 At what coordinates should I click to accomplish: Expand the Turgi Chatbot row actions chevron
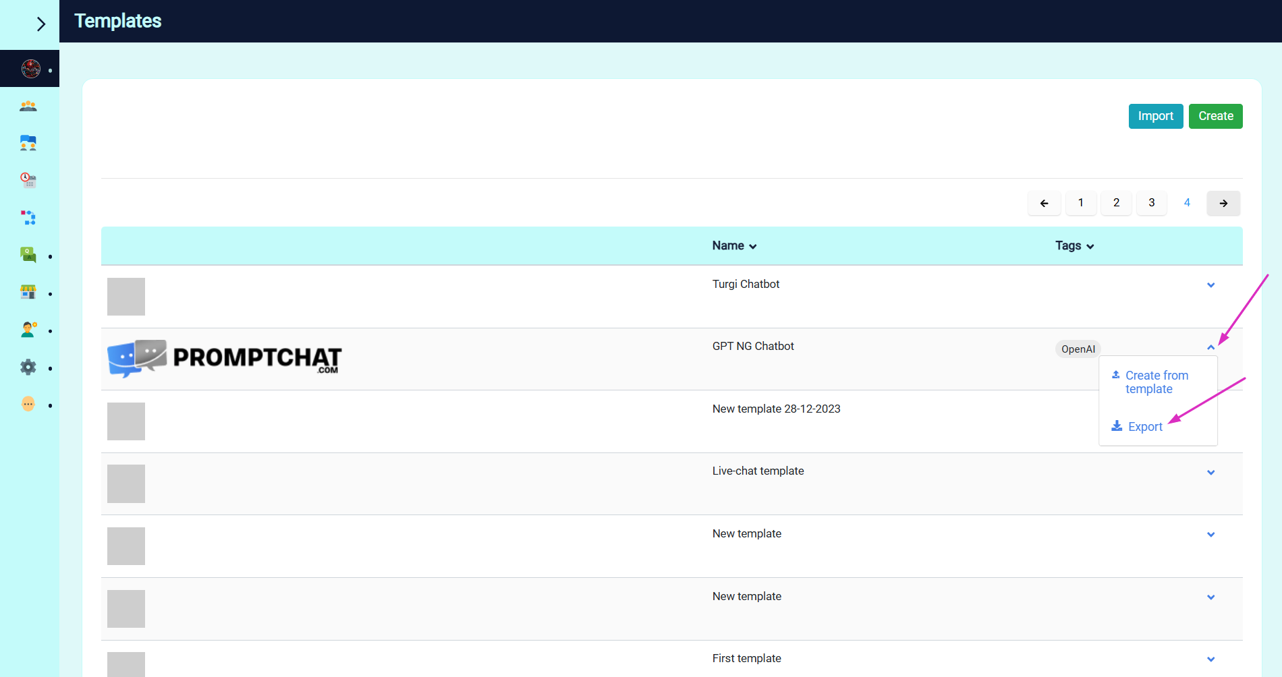pos(1210,285)
